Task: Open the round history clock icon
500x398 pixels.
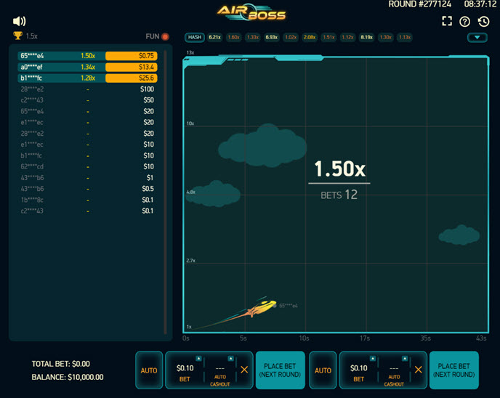Action: pos(483,22)
